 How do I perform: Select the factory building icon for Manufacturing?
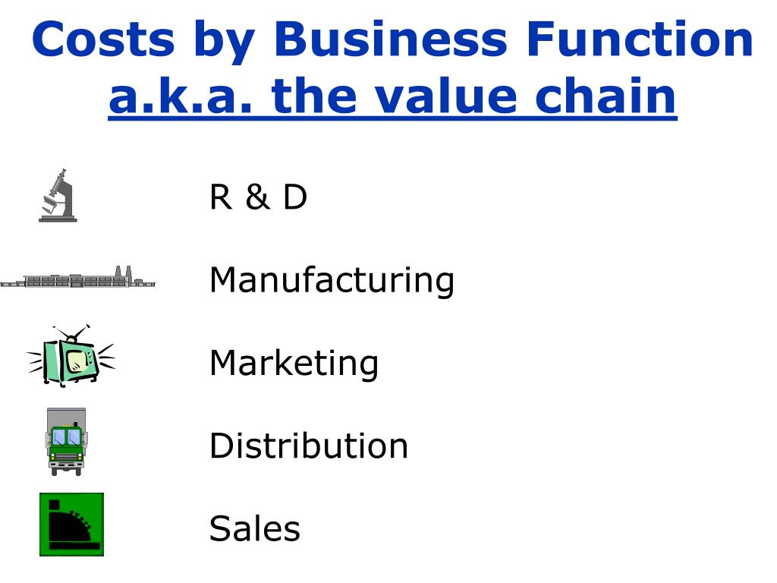(x=78, y=277)
